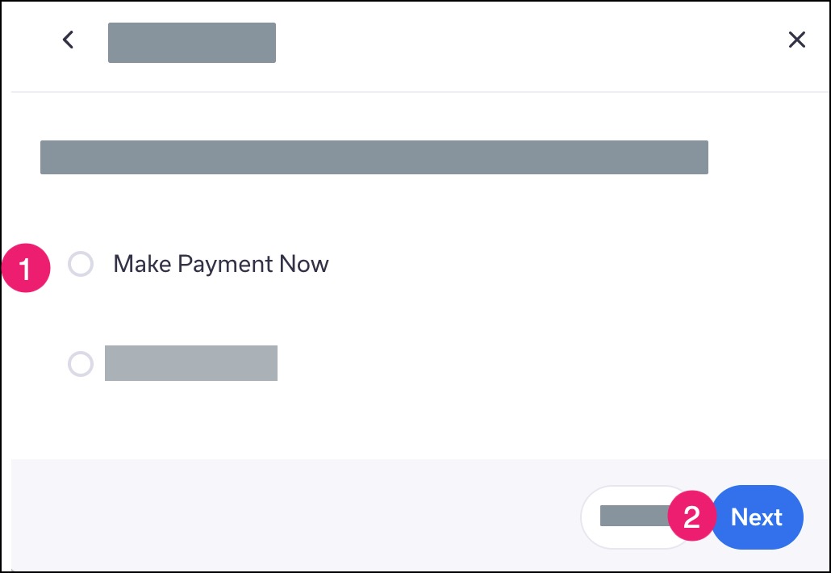The height and width of the screenshot is (573, 831).
Task: Select the Make Payment Now radio button
Action: pyautogui.click(x=81, y=264)
